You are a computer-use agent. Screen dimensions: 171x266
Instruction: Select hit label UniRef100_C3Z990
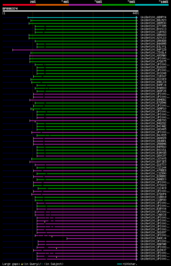[x=153, y=173]
